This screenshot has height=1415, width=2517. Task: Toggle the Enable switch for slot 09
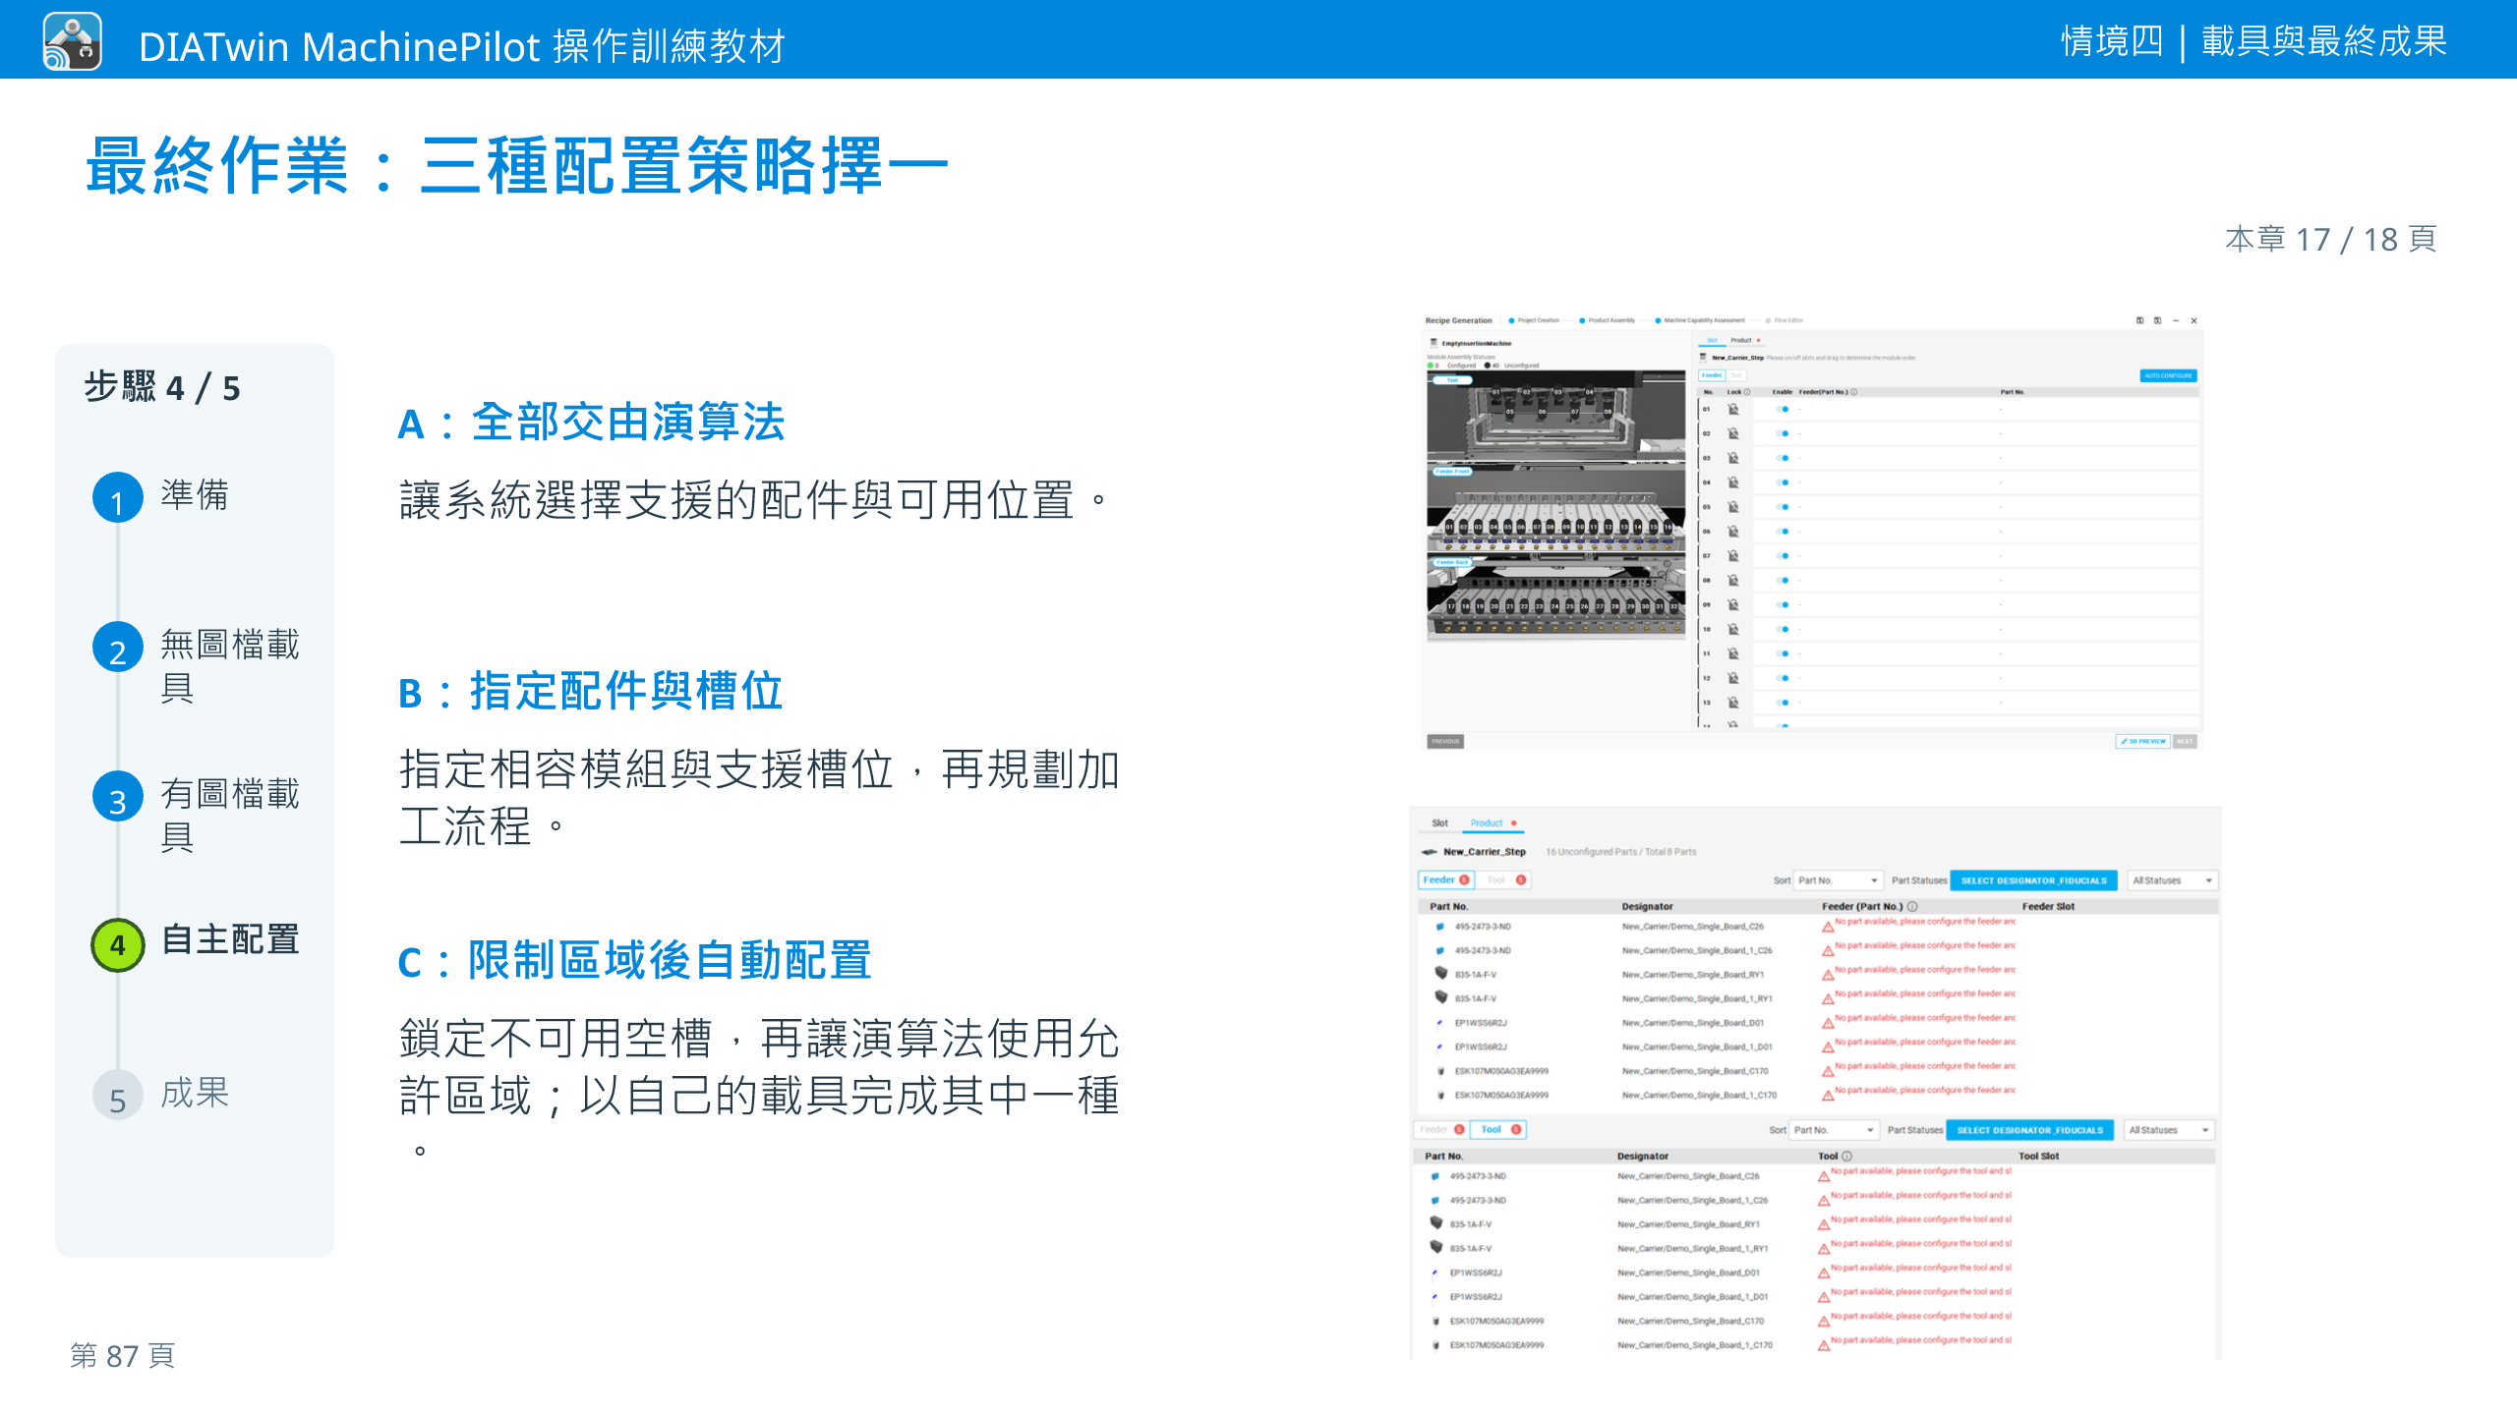[1783, 605]
